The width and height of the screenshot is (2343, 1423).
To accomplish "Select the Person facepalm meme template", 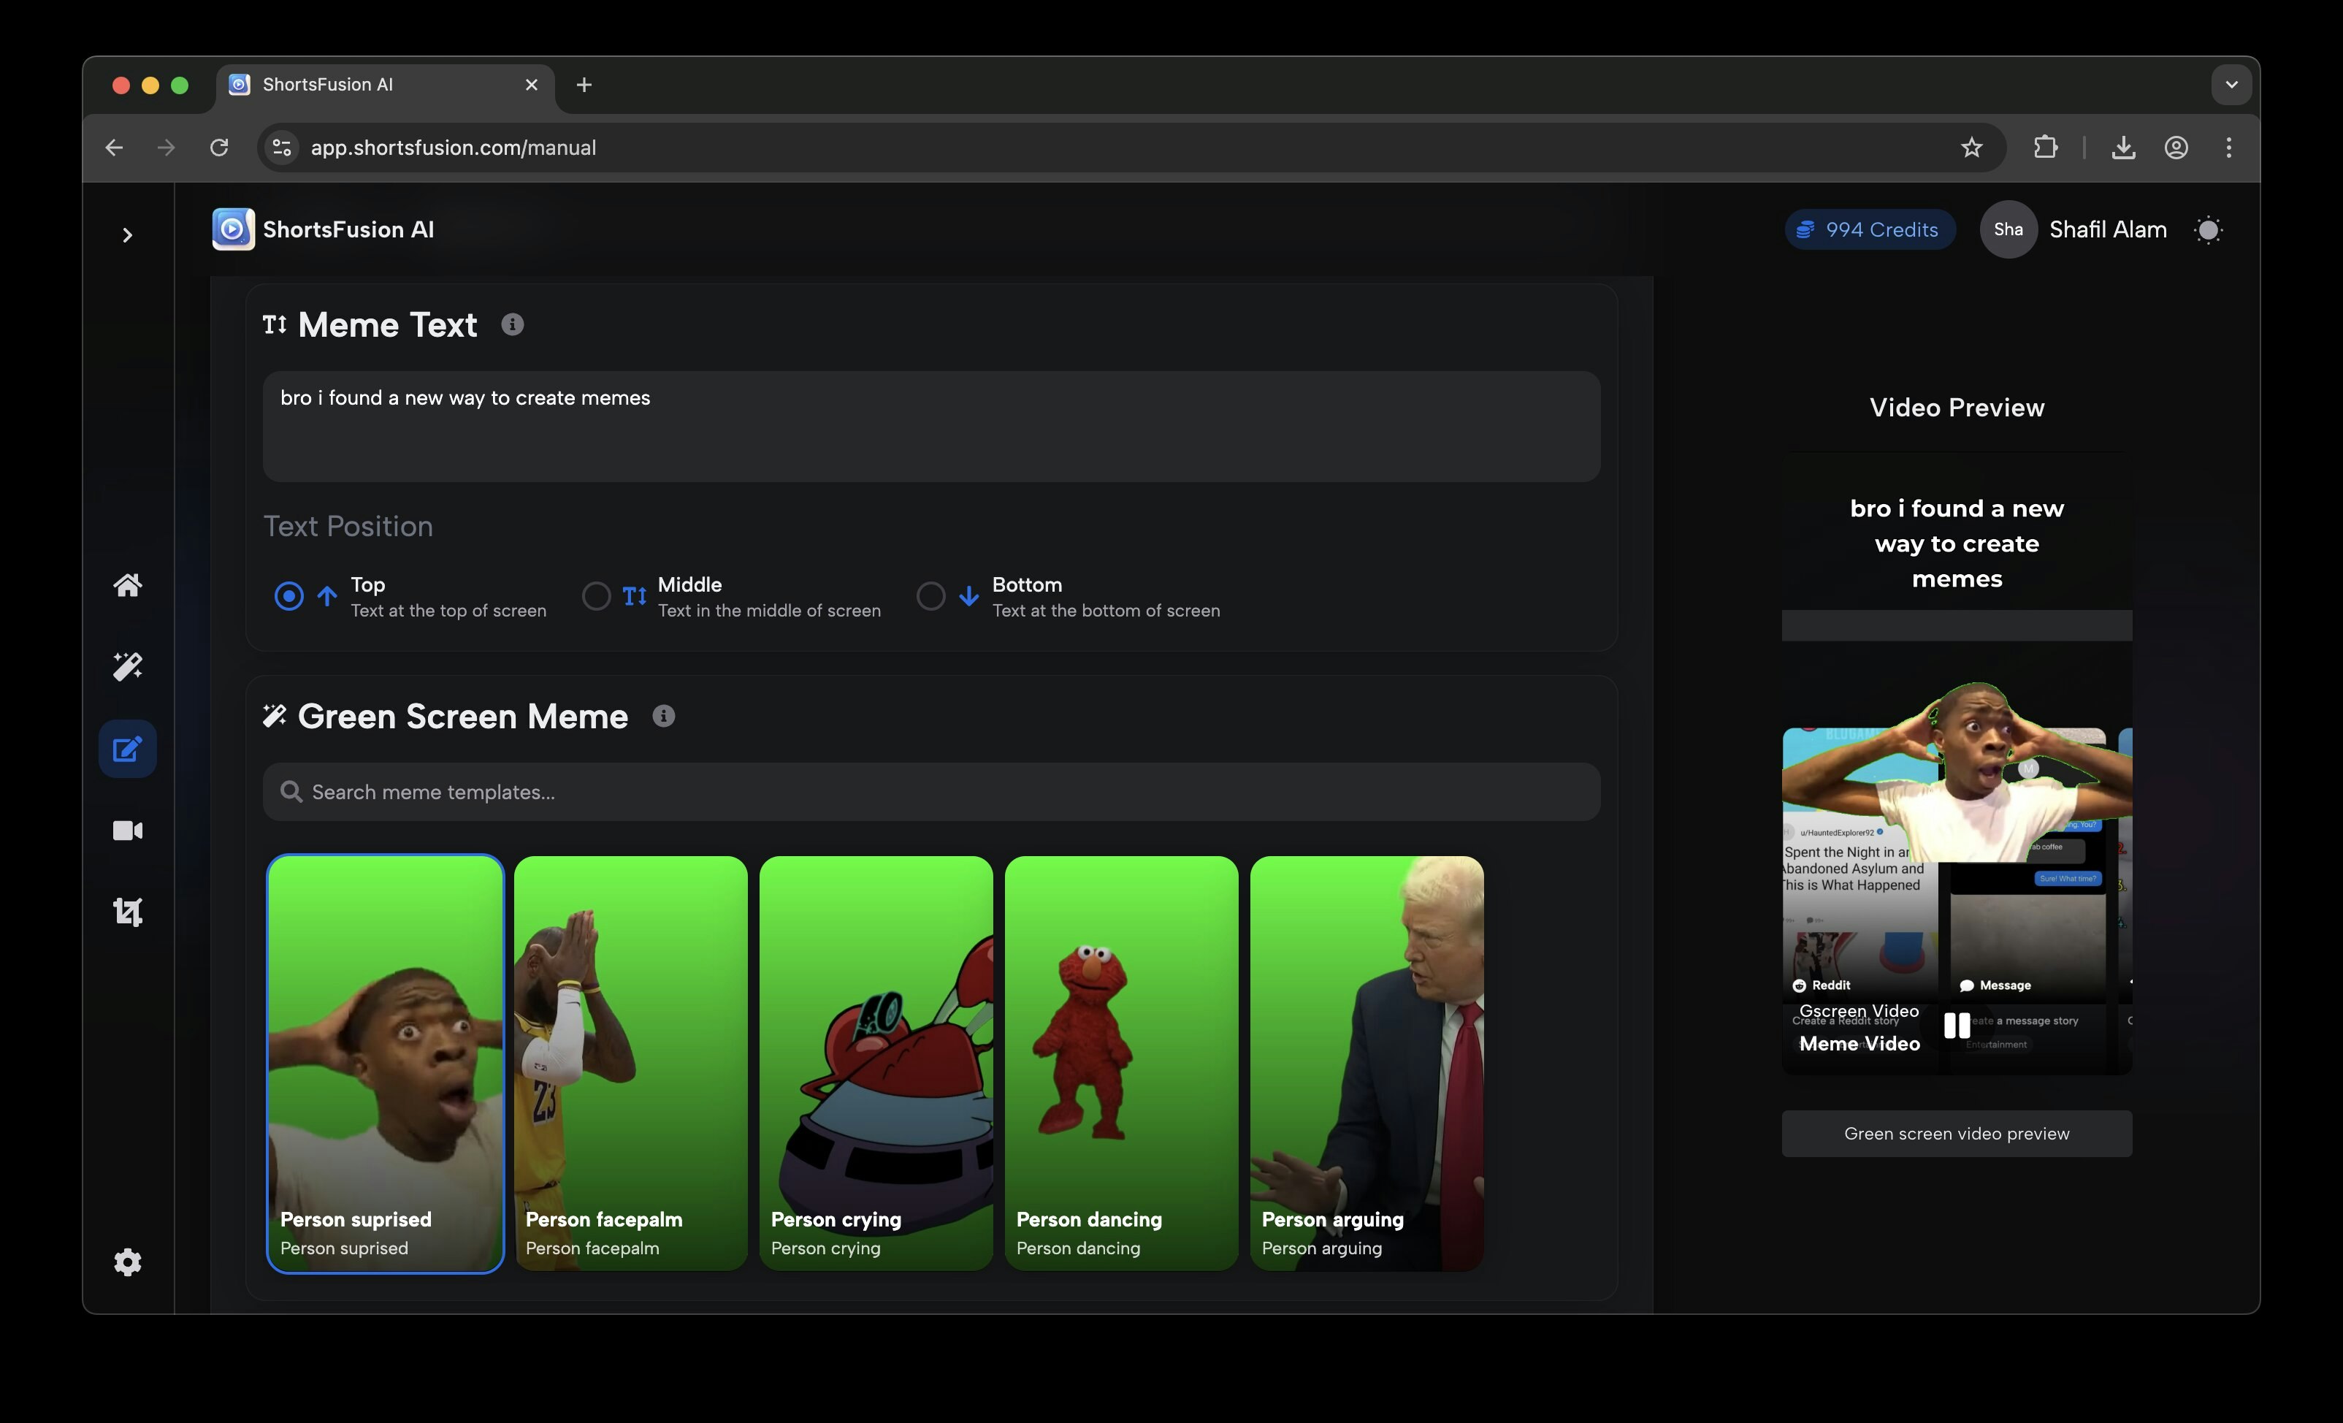I will 630,1062.
